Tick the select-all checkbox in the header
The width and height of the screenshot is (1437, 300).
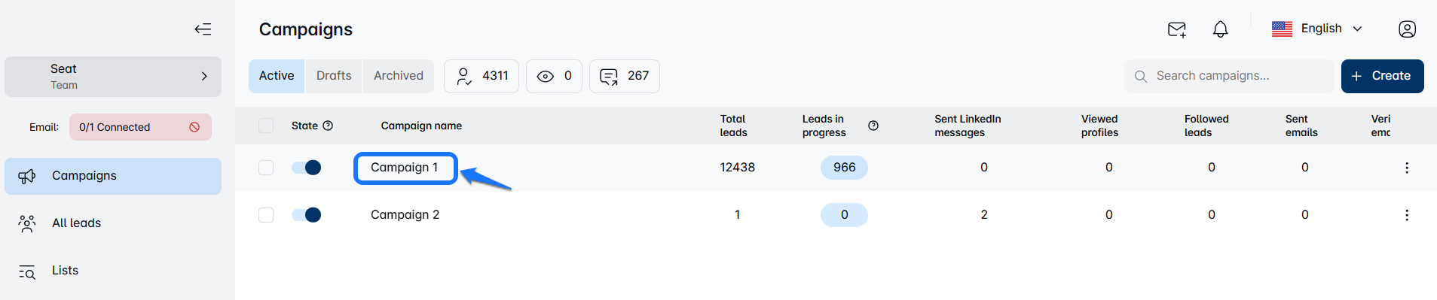(x=266, y=126)
